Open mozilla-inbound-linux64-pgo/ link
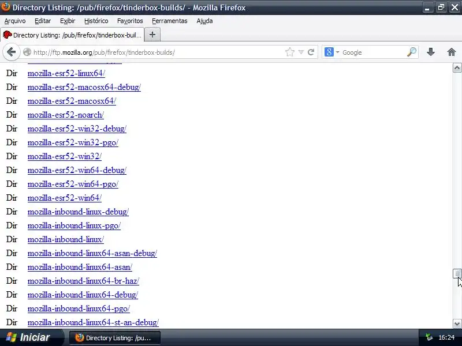This screenshot has width=462, height=346. (79, 309)
